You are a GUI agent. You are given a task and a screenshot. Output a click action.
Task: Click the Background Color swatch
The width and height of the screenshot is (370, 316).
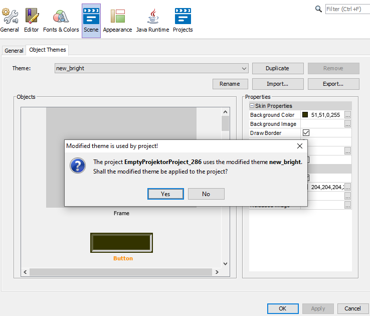click(x=305, y=115)
